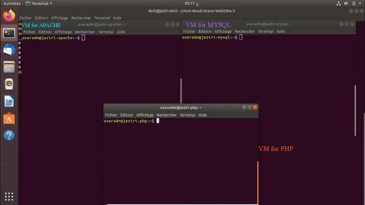Open the Terminal app menu in top bar
365x205 pixels.
click(x=39, y=3)
